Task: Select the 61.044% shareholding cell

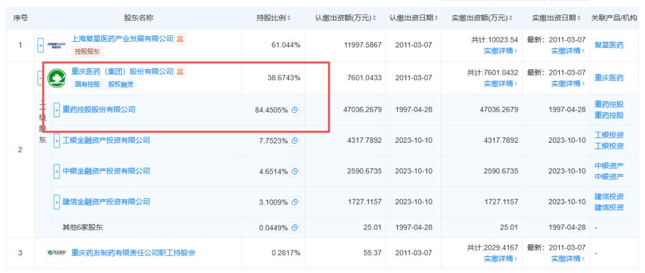Action: [286, 45]
